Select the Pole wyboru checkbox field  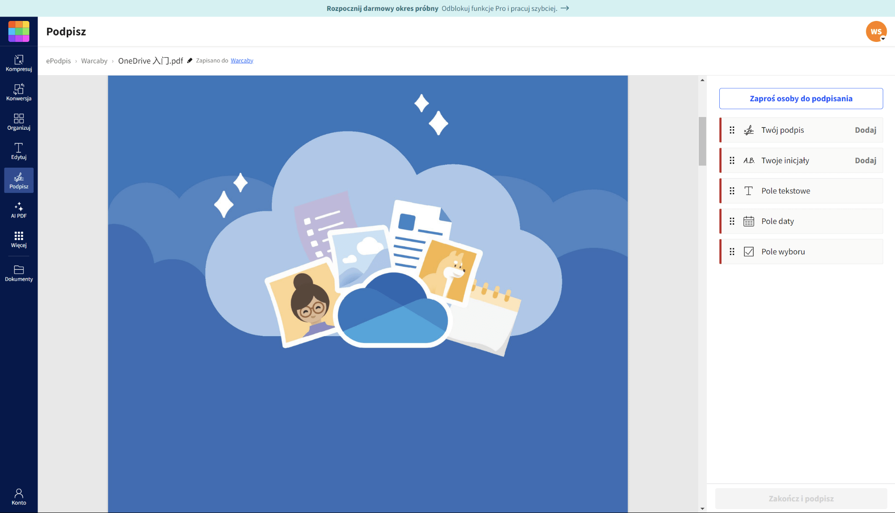pyautogui.click(x=801, y=251)
